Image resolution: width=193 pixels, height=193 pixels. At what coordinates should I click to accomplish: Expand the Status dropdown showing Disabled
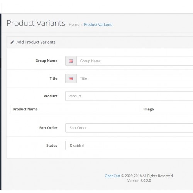pyautogui.click(x=129, y=146)
